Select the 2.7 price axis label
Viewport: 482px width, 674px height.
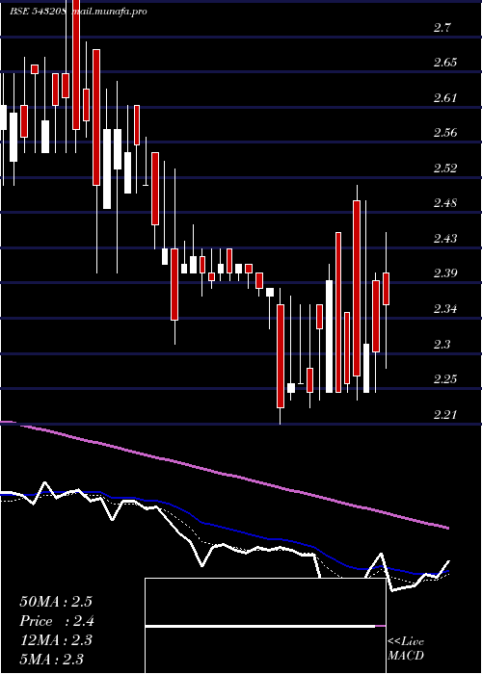(442, 28)
